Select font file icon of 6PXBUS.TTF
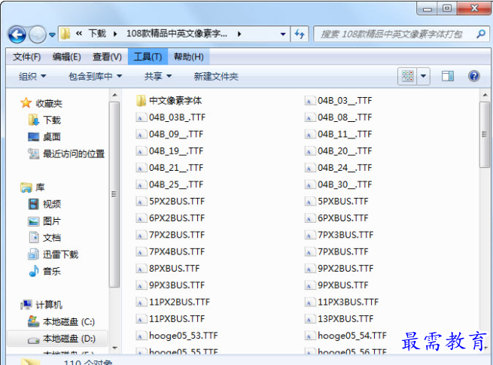This screenshot has width=493, height=365. (x=310, y=218)
